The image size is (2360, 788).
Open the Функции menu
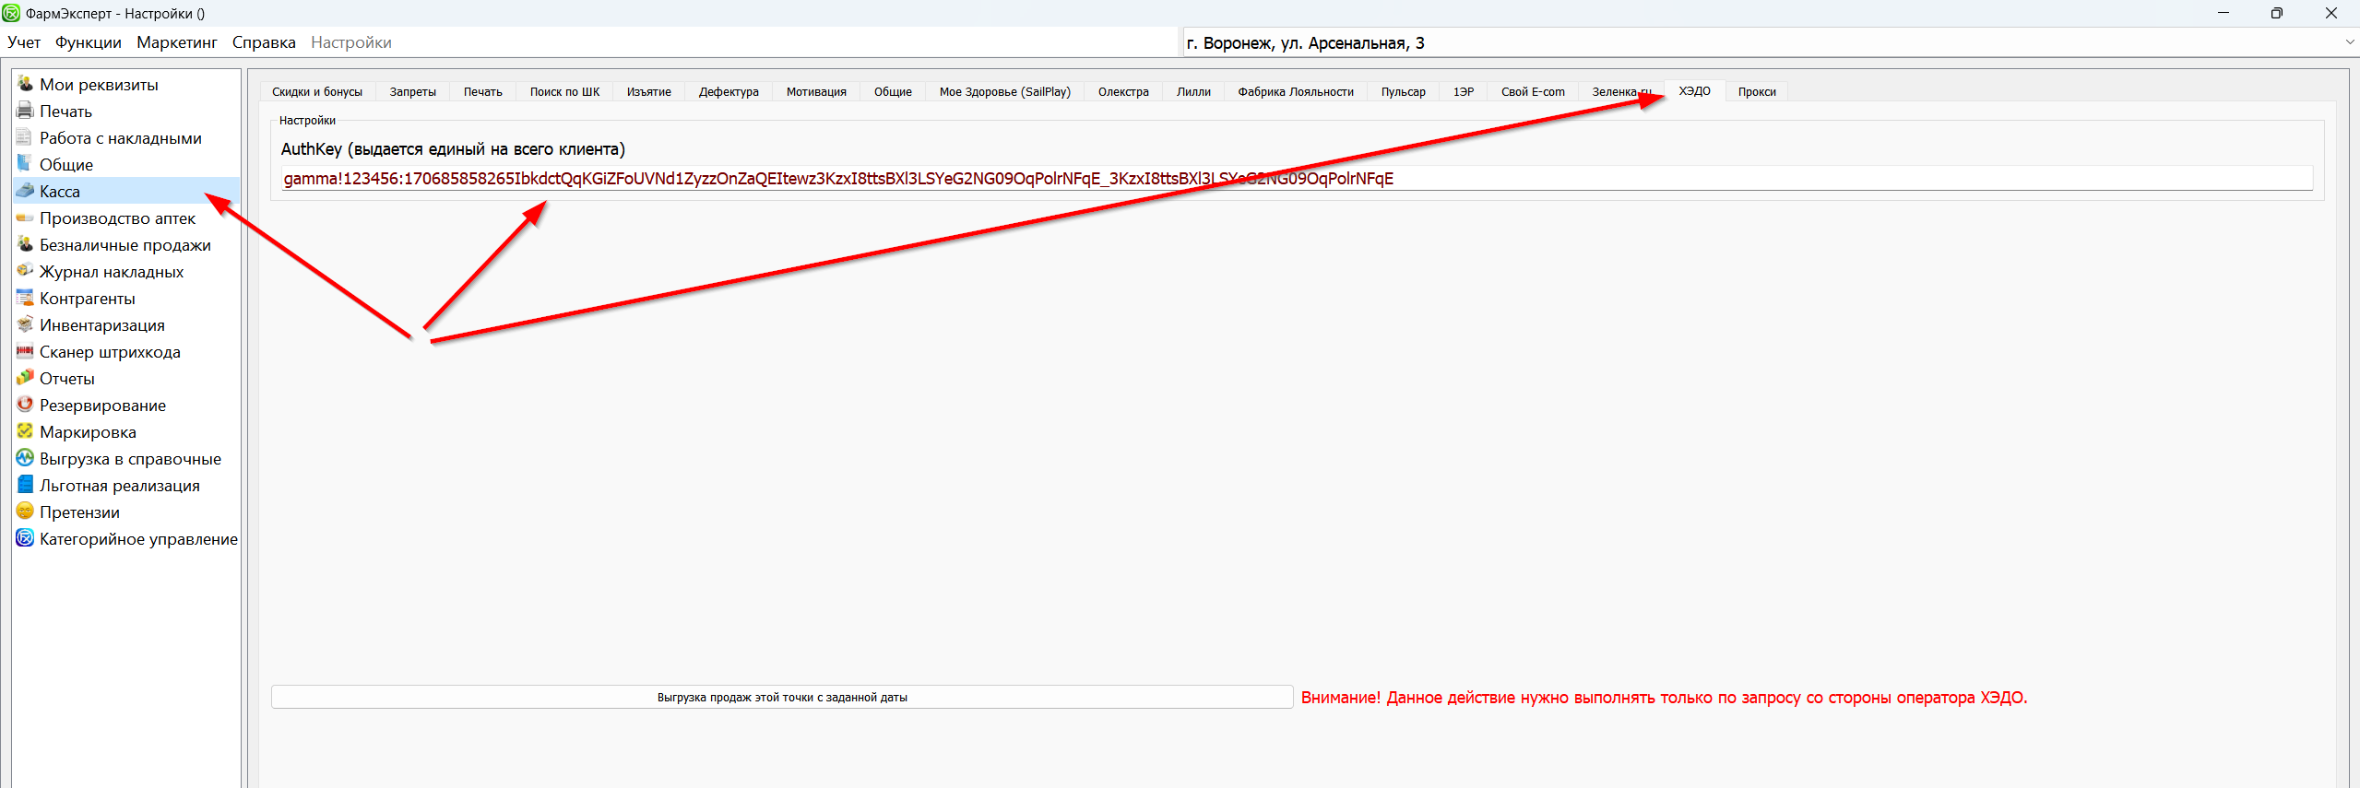[x=88, y=42]
